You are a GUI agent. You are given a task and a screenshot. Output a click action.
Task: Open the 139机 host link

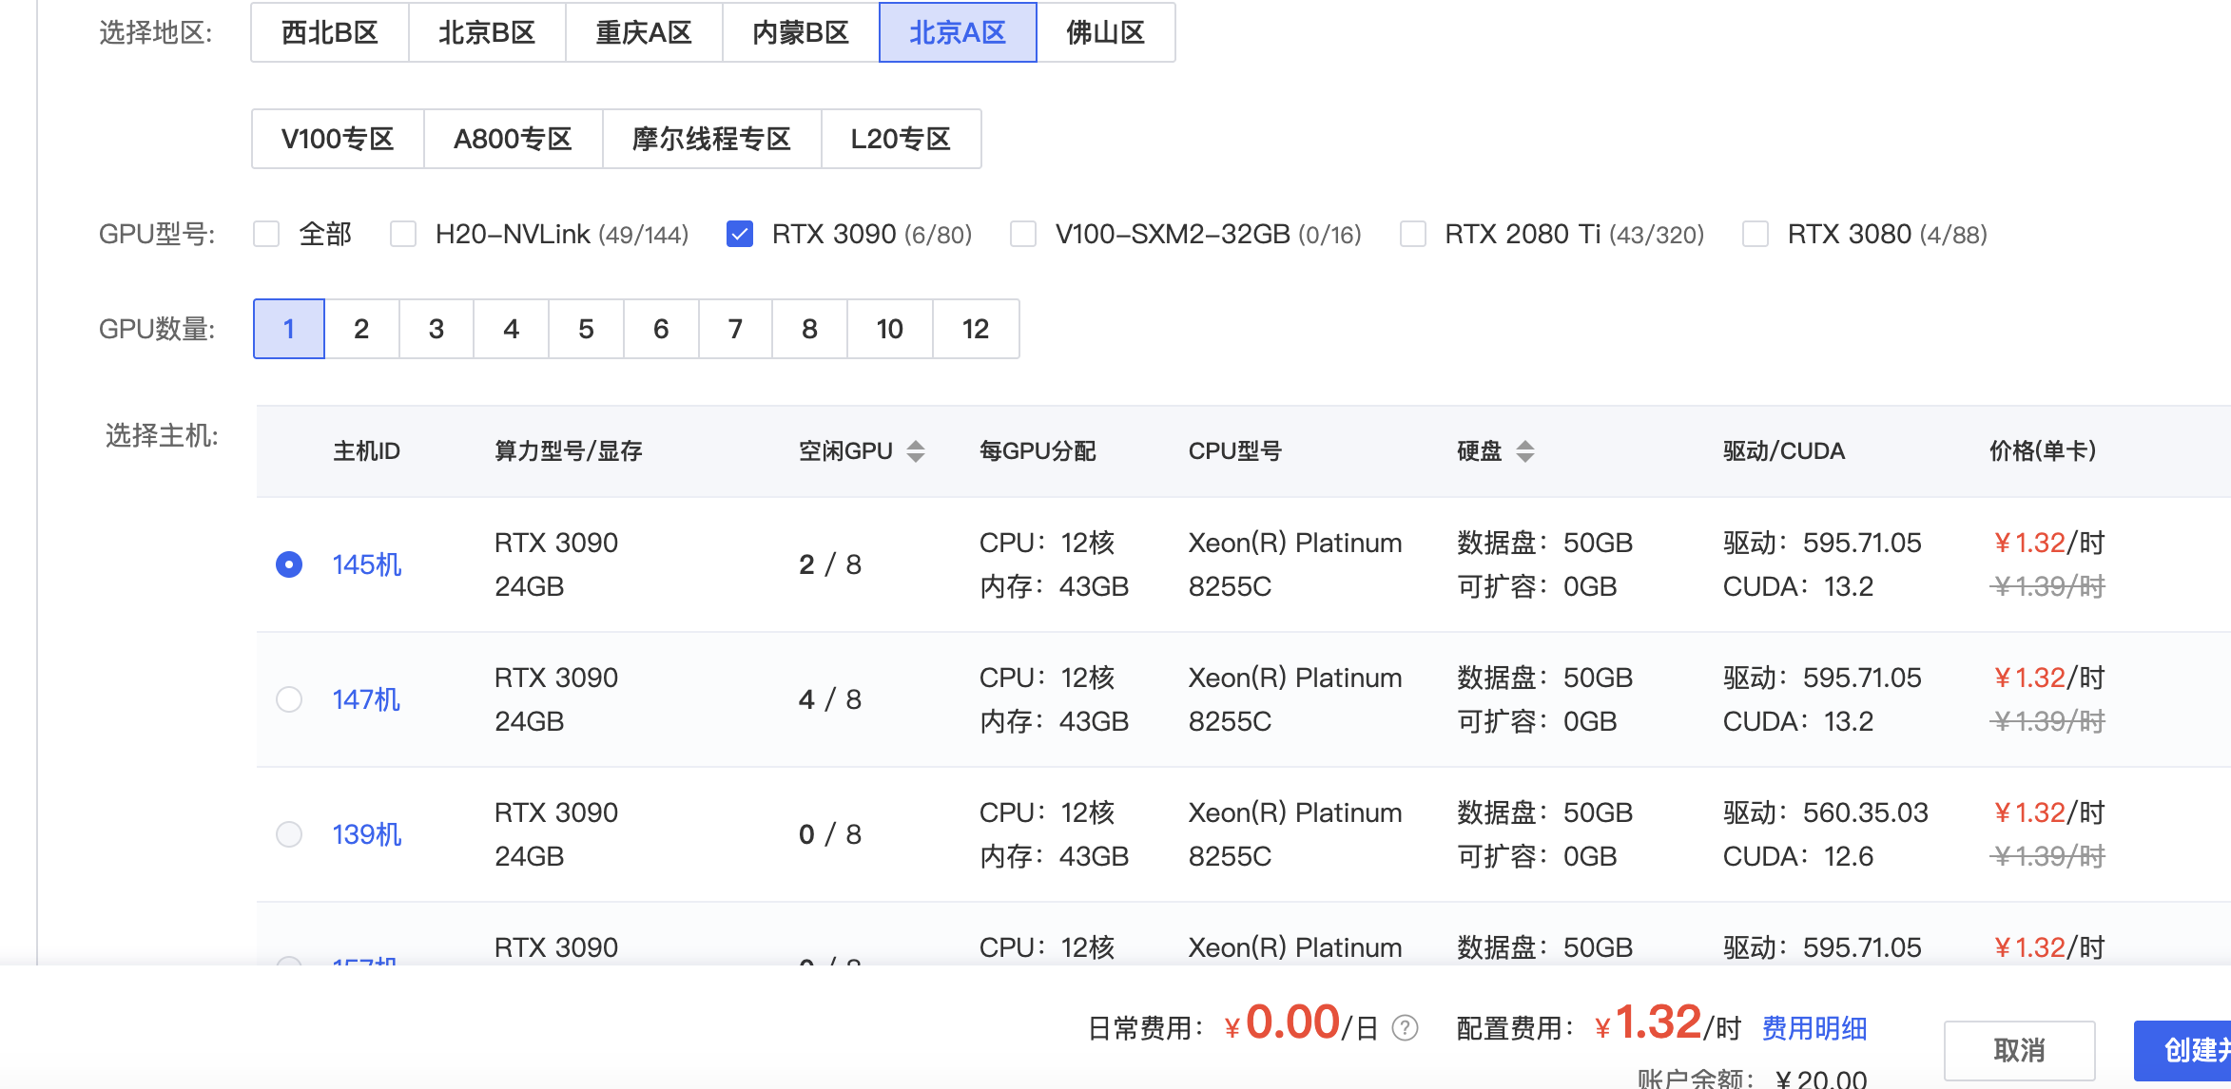[367, 834]
